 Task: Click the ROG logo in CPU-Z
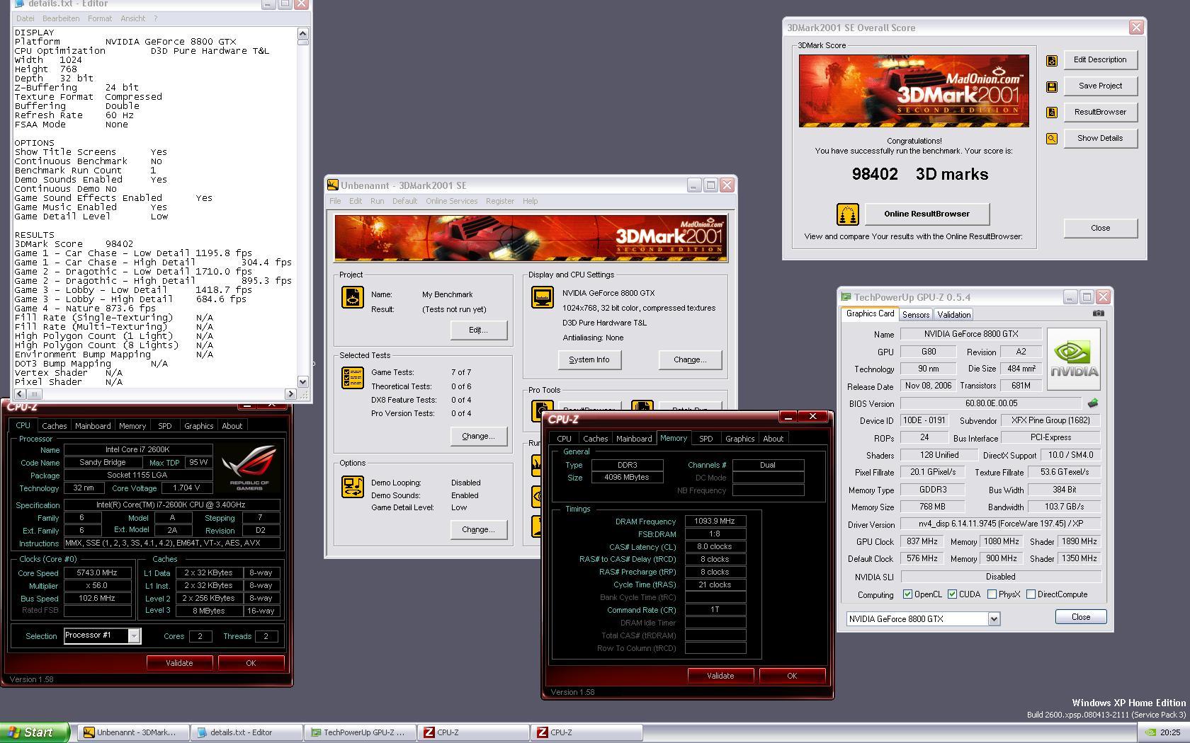click(249, 467)
